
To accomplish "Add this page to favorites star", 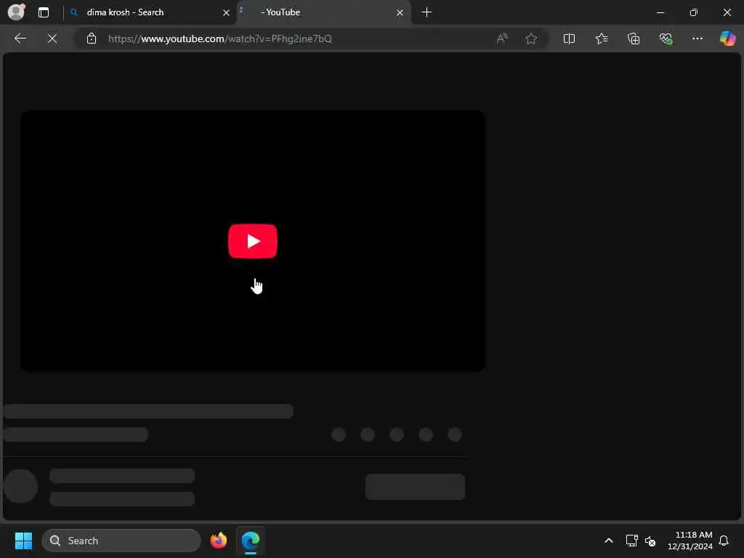I will (531, 39).
